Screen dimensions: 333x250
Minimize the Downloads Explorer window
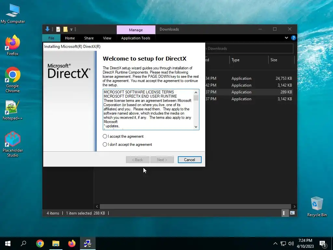tap(260, 29)
